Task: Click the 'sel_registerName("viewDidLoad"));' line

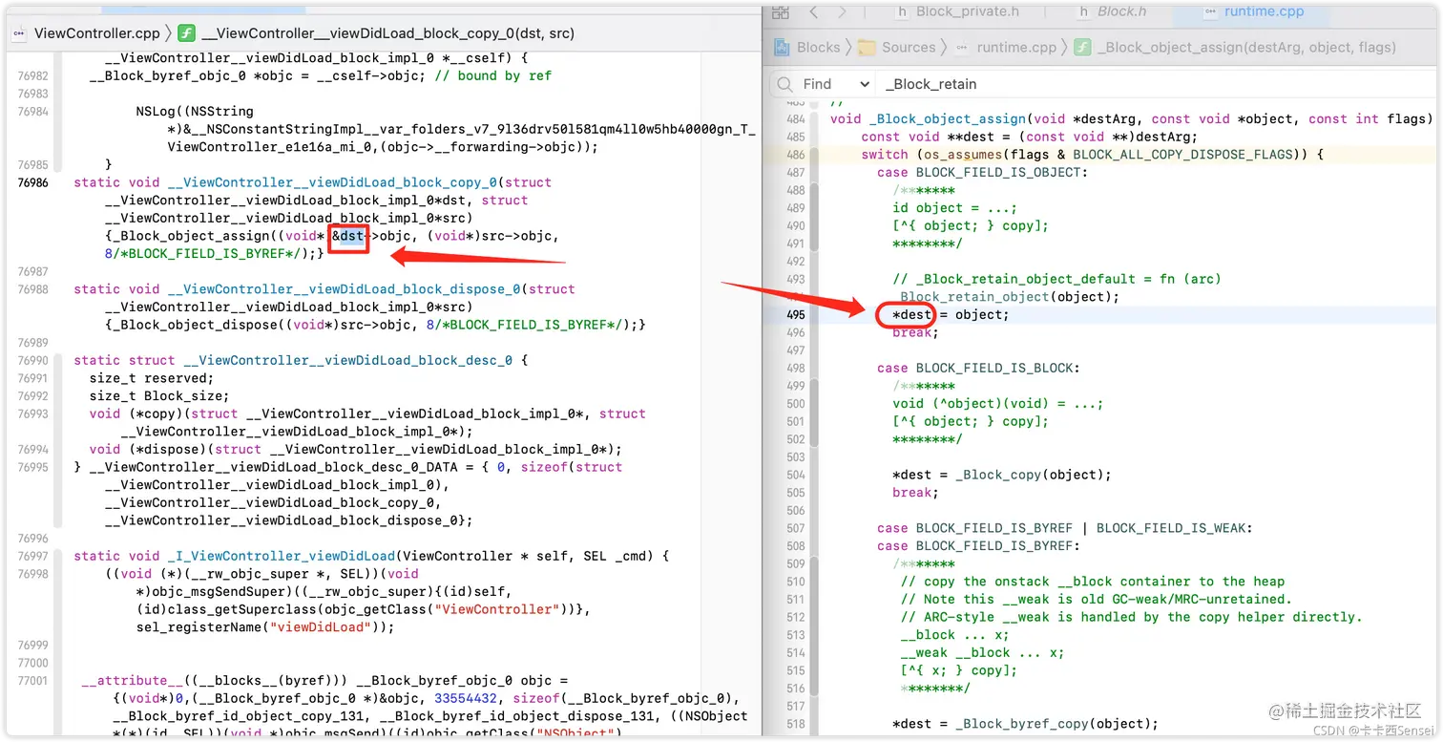Action: pyautogui.click(x=265, y=627)
